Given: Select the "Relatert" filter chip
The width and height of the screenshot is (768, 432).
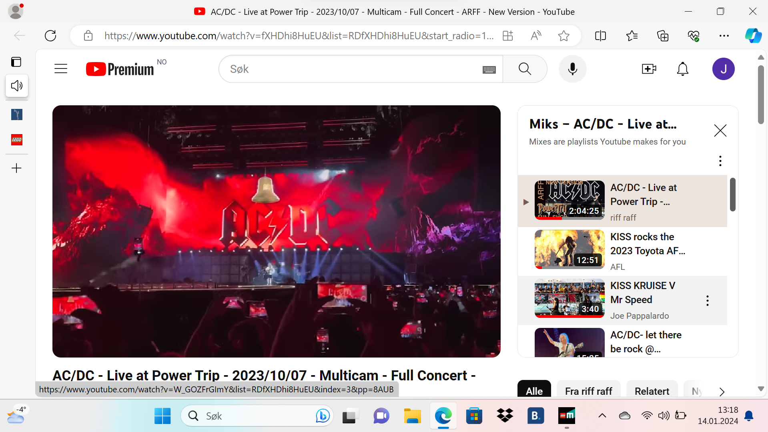Looking at the screenshot, I should point(652,391).
